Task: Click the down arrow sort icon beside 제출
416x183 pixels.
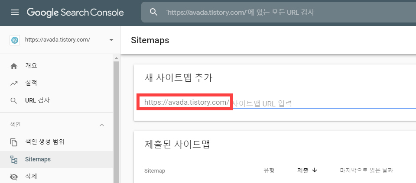Action: 315,170
